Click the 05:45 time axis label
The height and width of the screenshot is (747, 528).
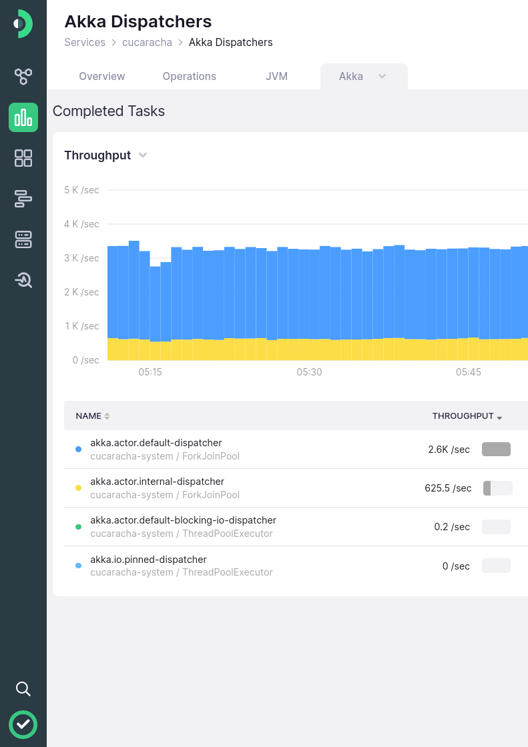coord(469,372)
